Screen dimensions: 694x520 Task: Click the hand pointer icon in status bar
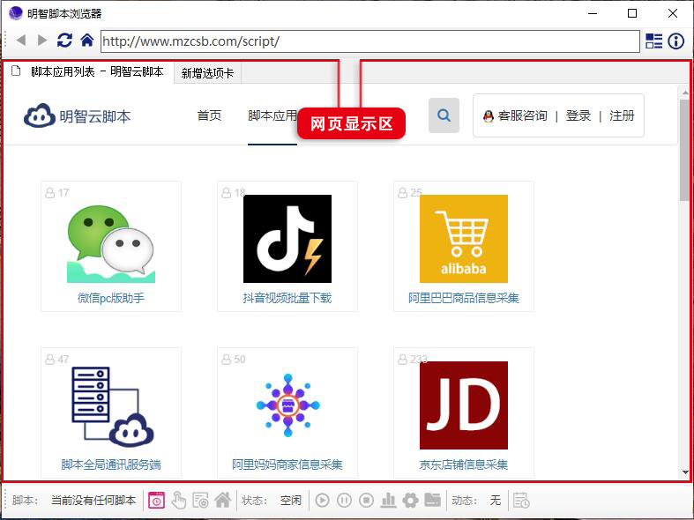coord(179,500)
